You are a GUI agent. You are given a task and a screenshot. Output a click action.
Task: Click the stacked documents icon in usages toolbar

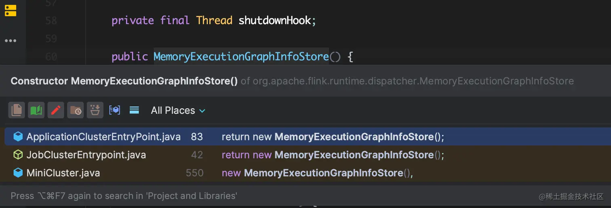pyautogui.click(x=17, y=110)
